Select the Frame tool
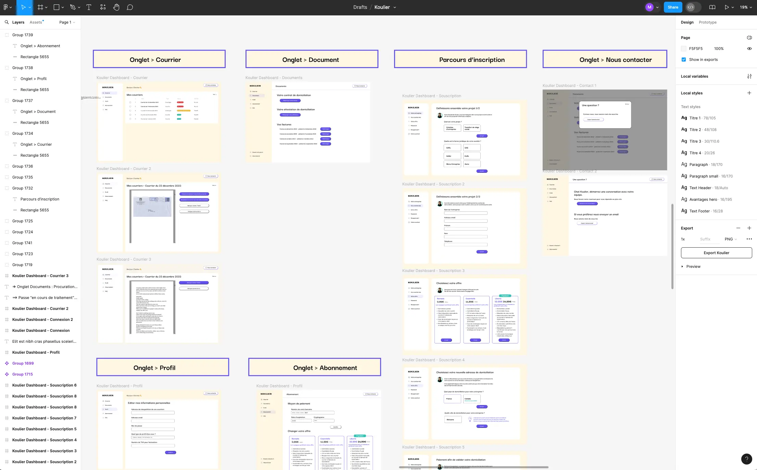Image resolution: width=757 pixels, height=470 pixels. (x=40, y=7)
